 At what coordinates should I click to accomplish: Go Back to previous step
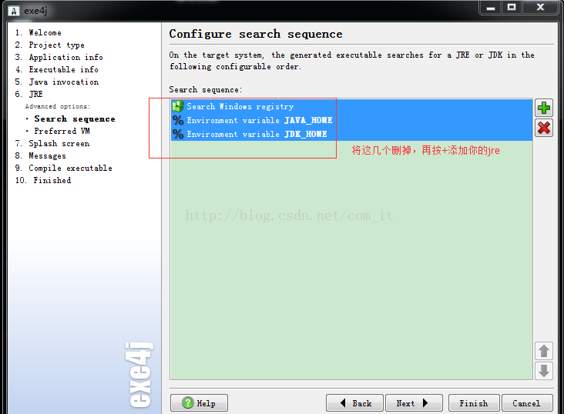click(354, 403)
